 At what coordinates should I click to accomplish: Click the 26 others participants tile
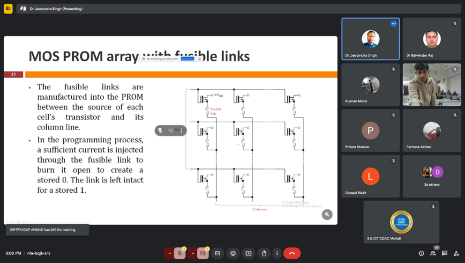[x=432, y=176]
